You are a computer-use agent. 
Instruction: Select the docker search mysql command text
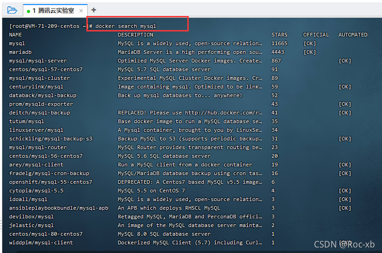126,26
